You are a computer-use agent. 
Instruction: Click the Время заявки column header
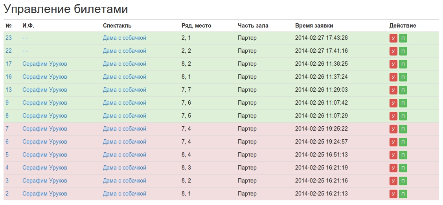tap(314, 26)
